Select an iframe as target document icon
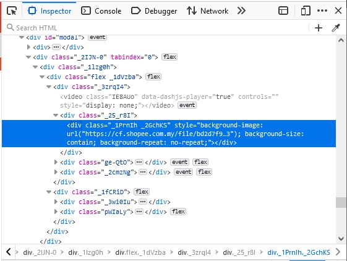Image resolution: width=347 pixels, height=261 pixels. point(283,11)
